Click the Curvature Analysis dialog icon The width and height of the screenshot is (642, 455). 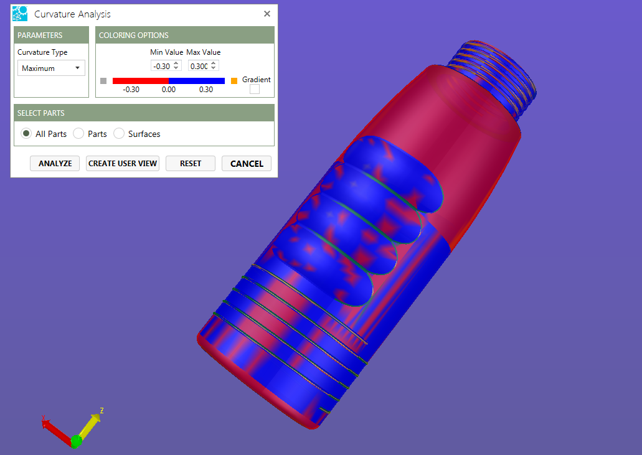coord(20,14)
